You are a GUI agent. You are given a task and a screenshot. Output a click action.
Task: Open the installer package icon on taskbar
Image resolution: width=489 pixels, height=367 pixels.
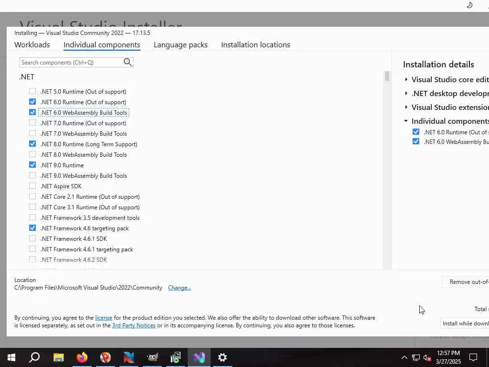point(176,357)
